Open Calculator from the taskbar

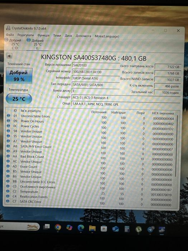pyautogui.click(x=127, y=229)
